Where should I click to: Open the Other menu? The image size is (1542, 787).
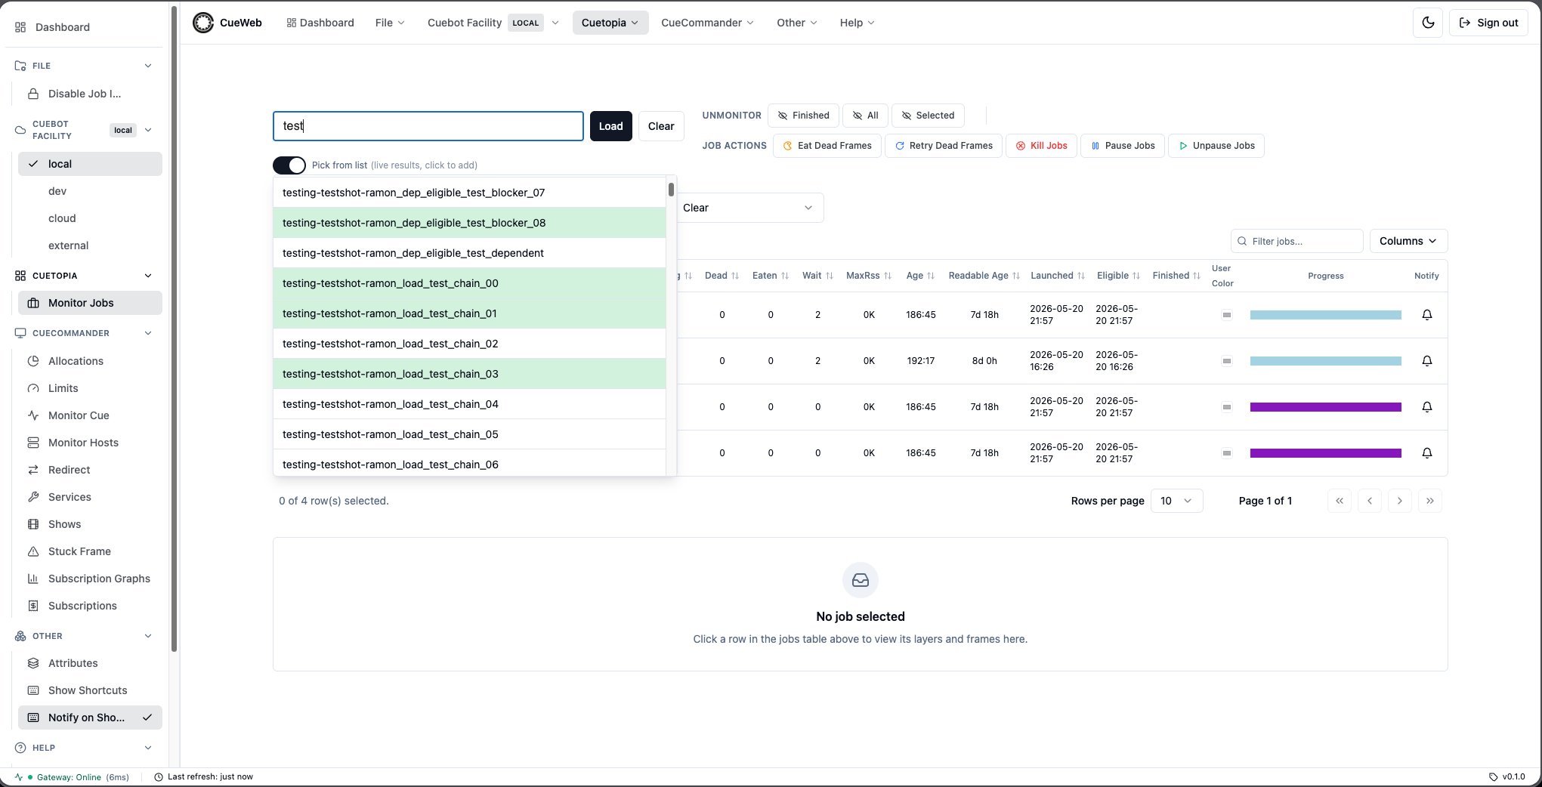pos(797,23)
